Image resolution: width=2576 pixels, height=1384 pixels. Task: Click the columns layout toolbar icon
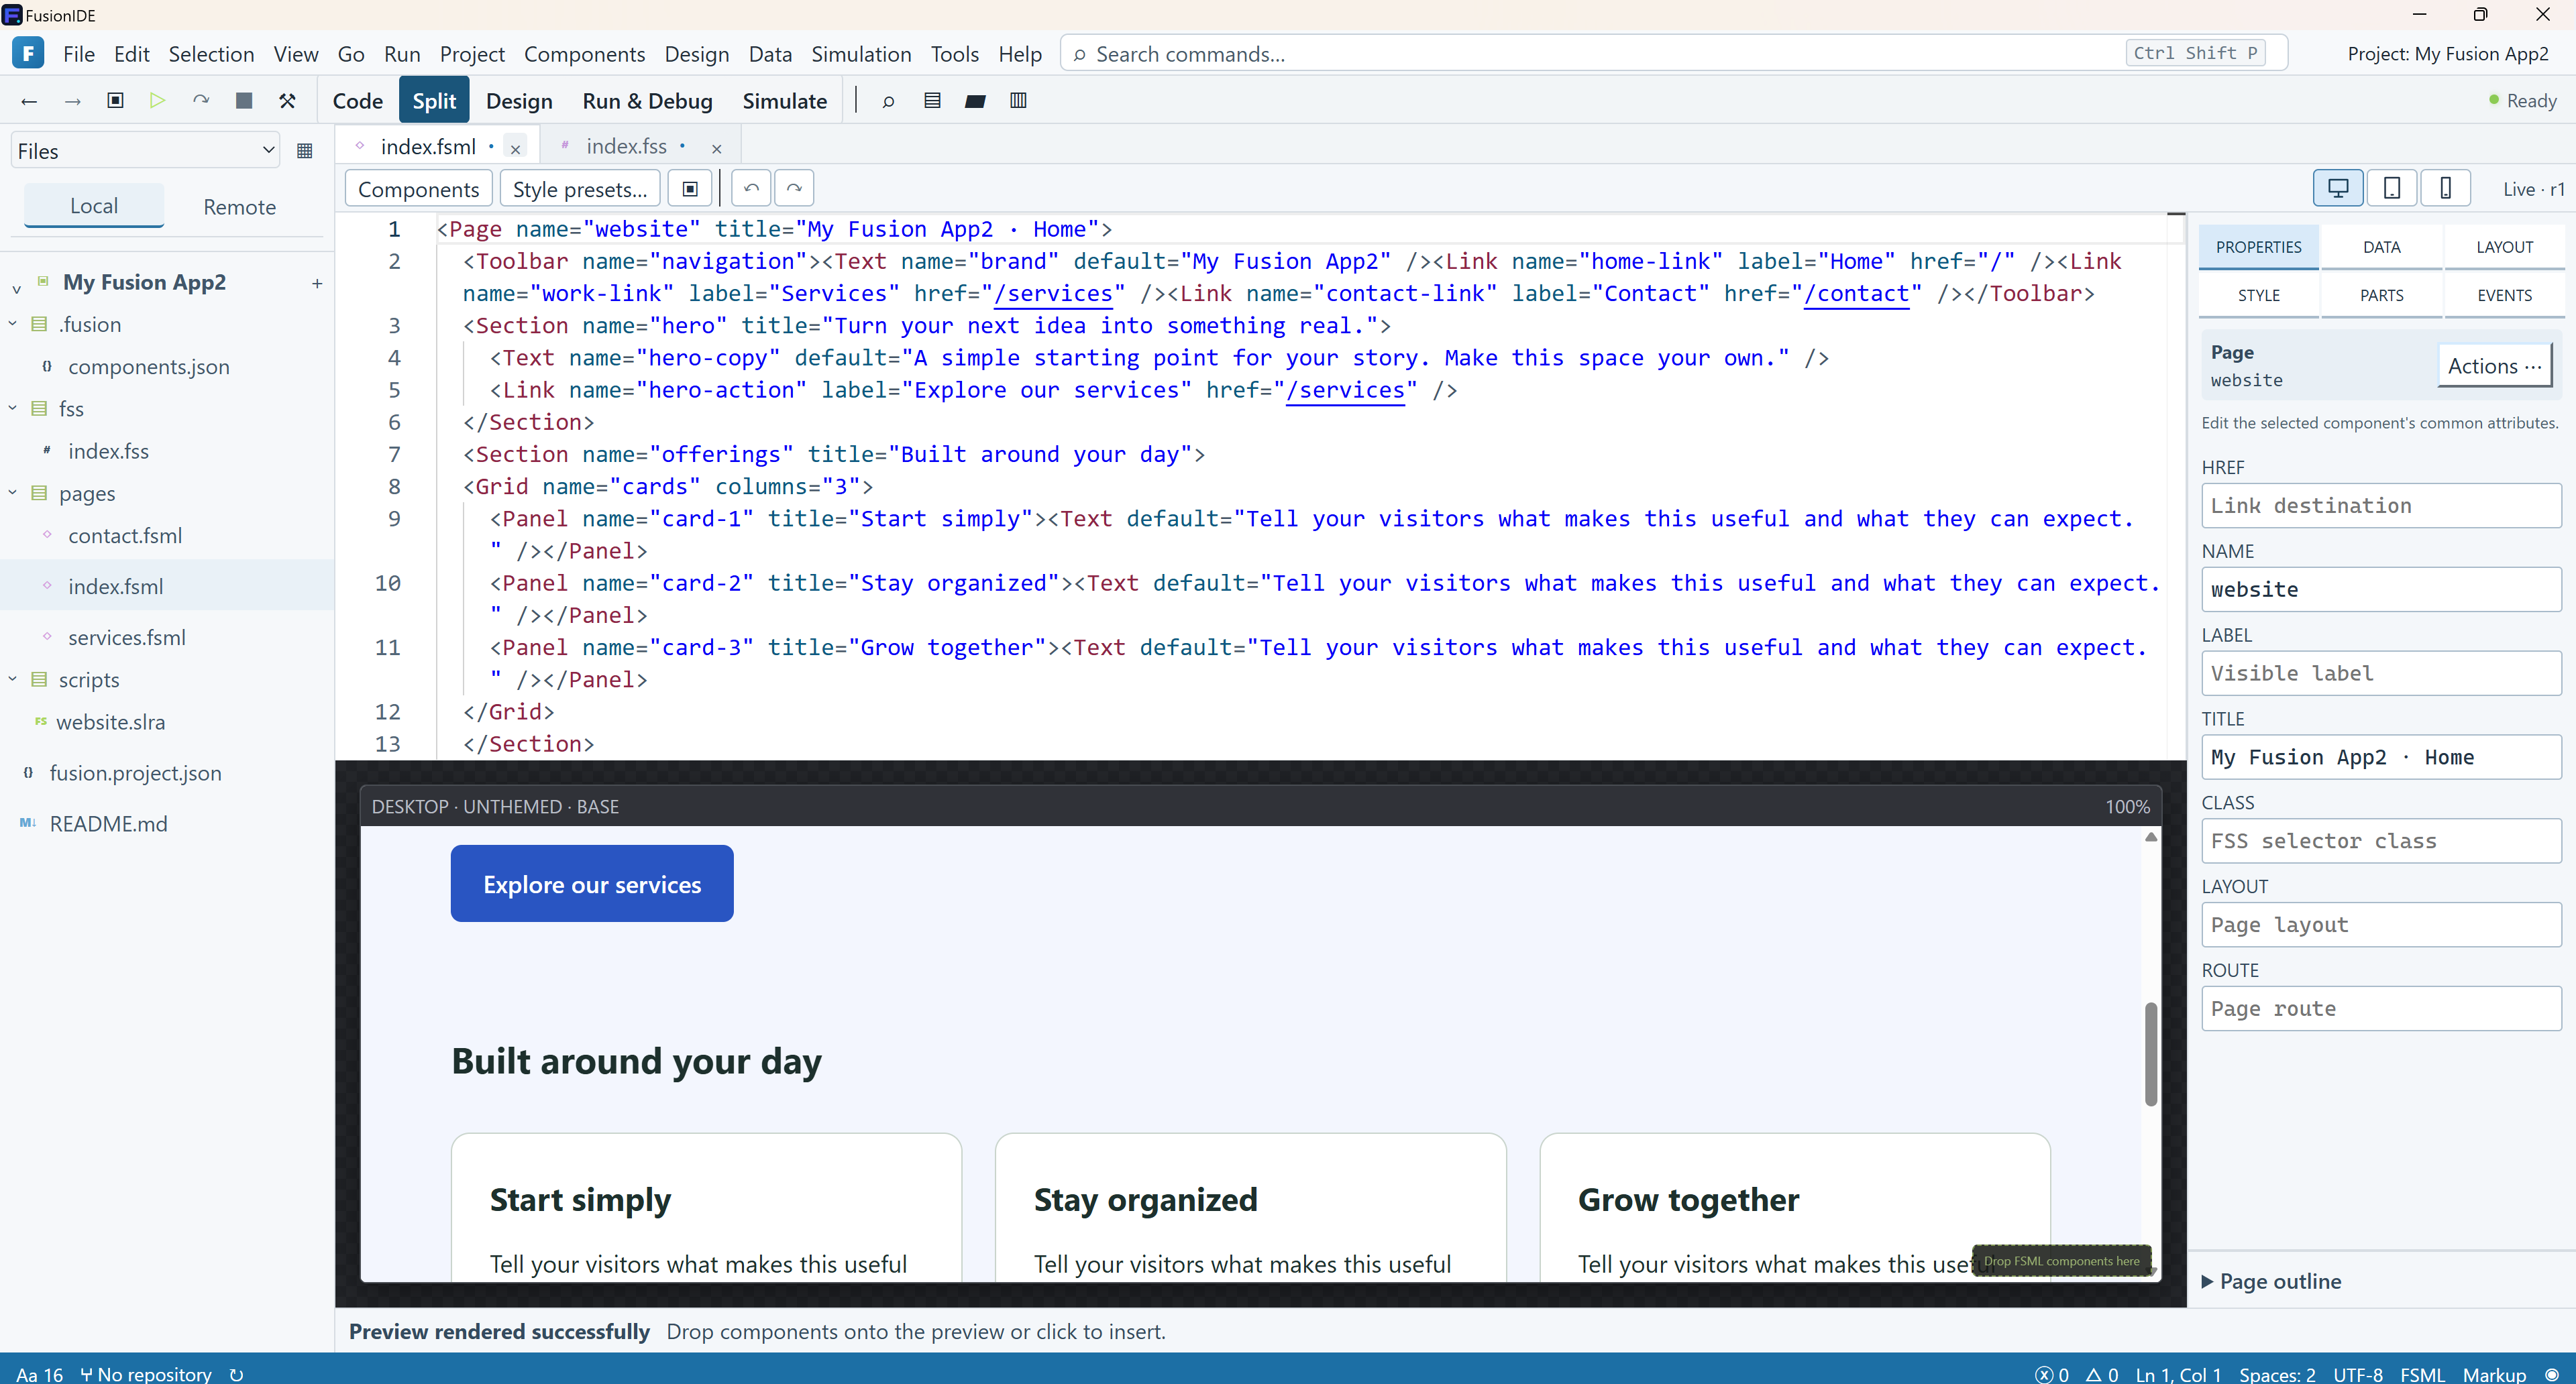tap(1018, 101)
